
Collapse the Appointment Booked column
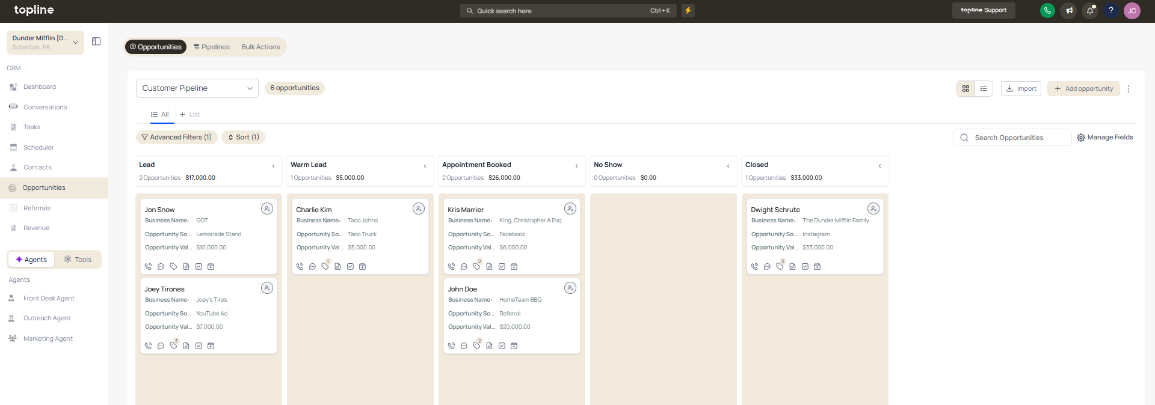coord(576,166)
